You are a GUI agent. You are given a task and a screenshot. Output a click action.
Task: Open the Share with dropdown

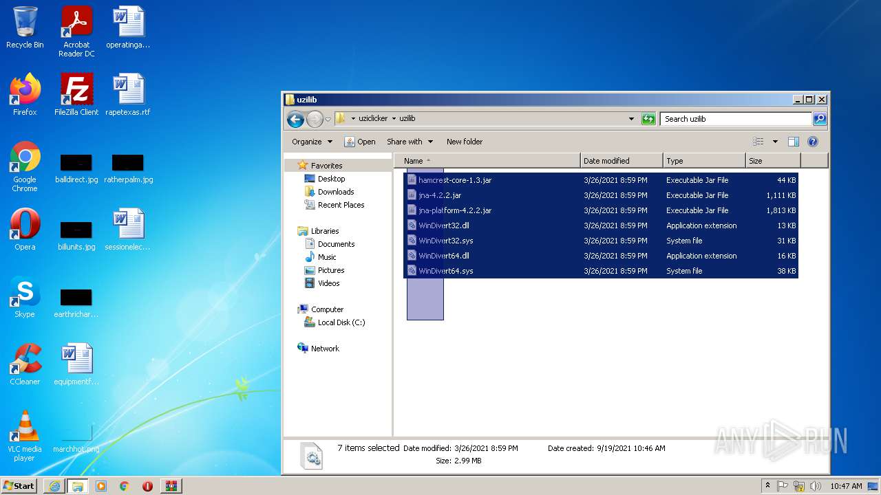[x=410, y=142]
